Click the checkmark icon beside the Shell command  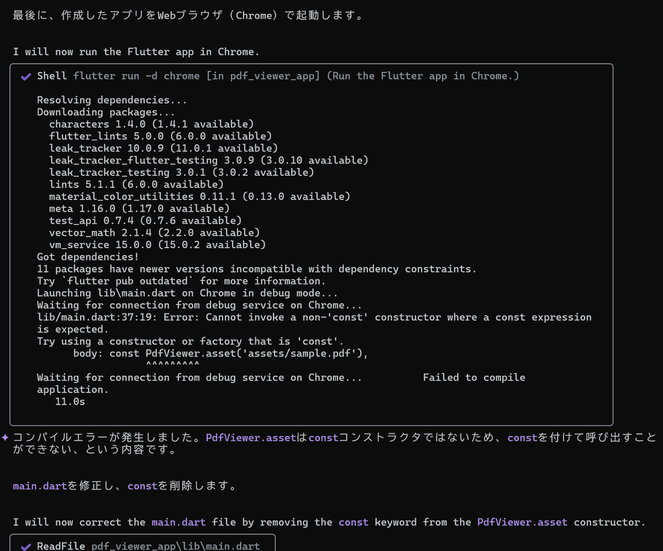click(x=25, y=76)
